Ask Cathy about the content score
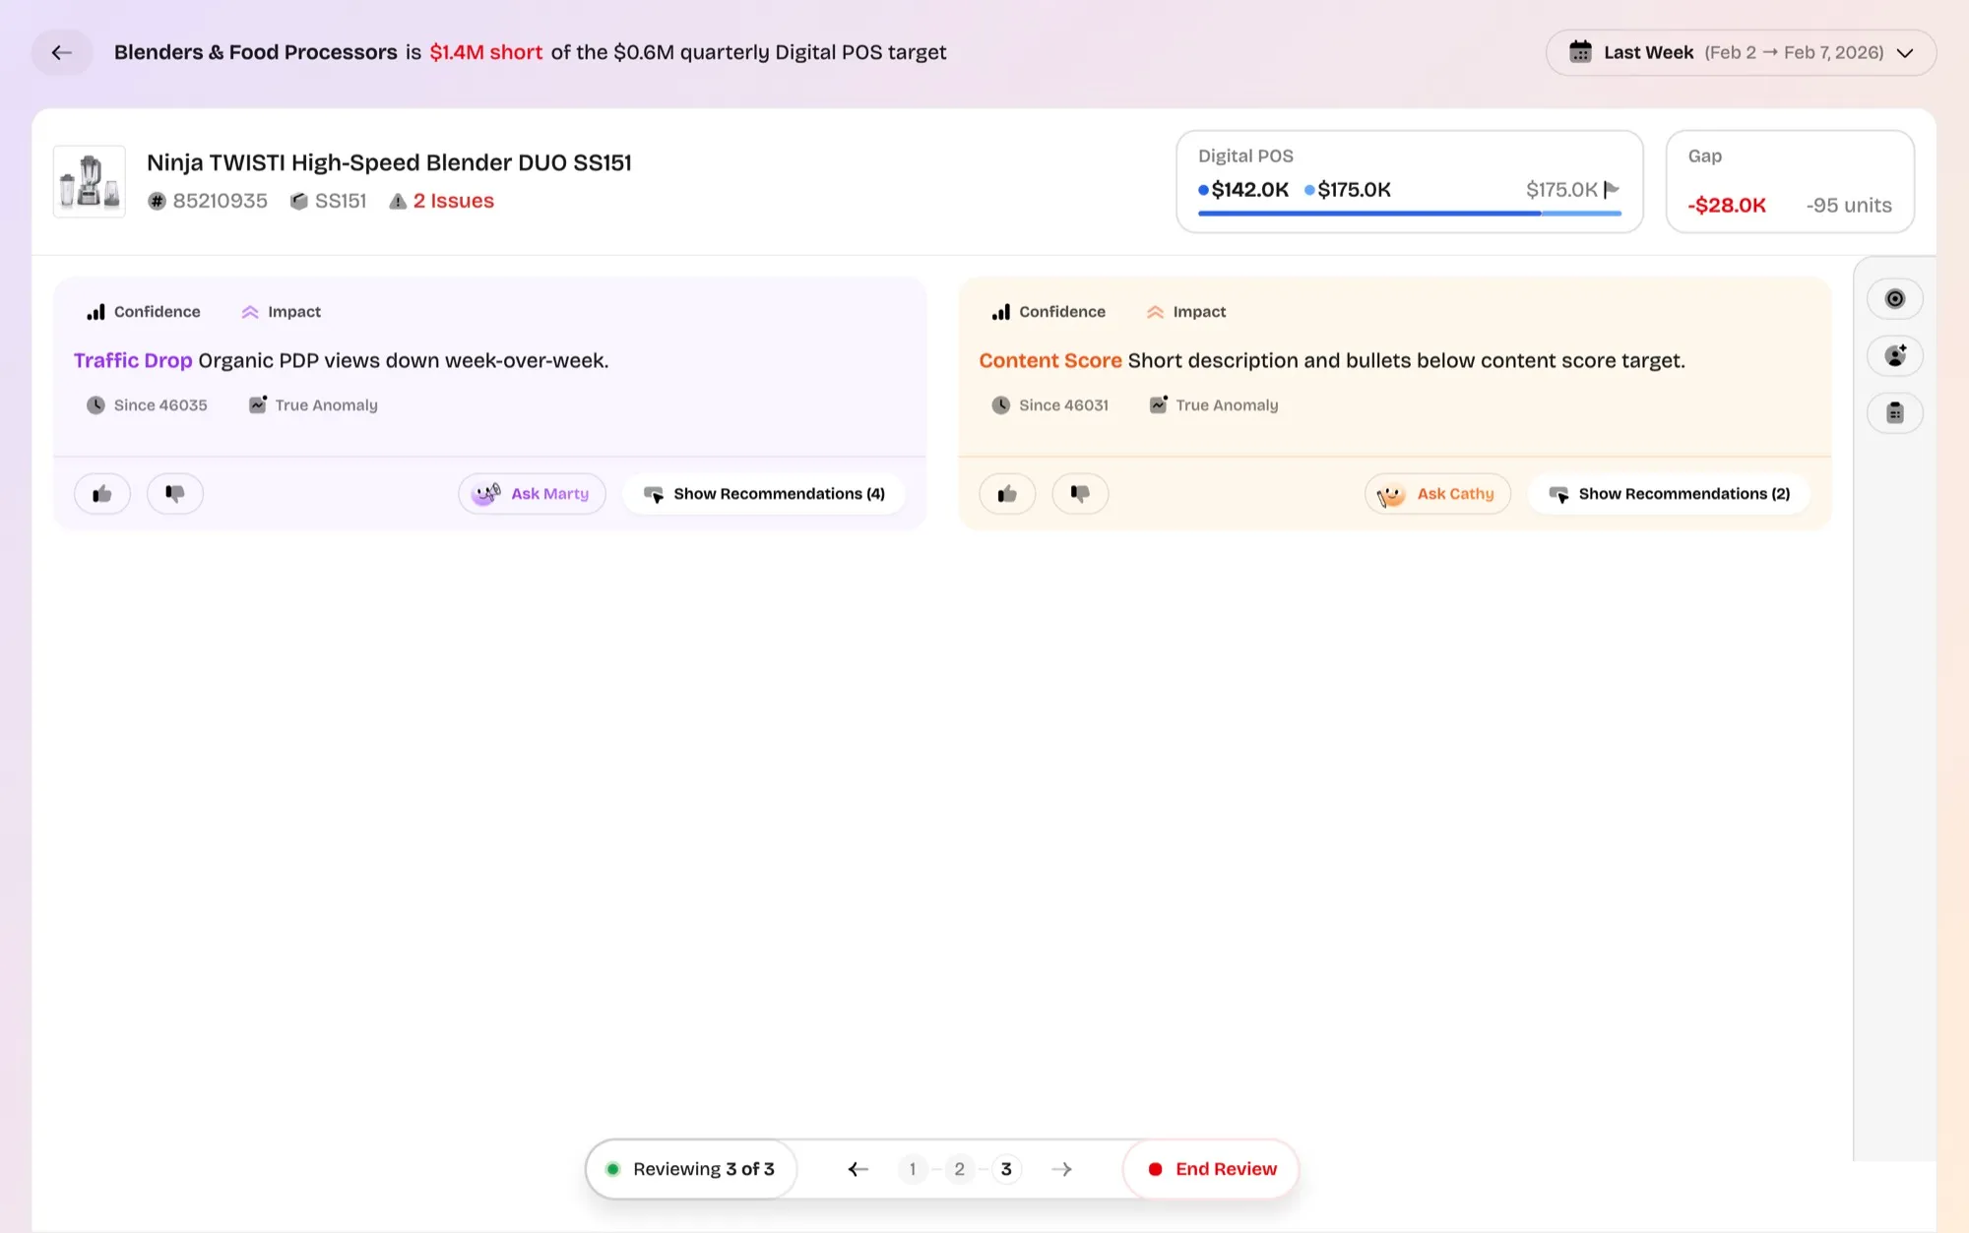This screenshot has width=1969, height=1233. pyautogui.click(x=1437, y=494)
